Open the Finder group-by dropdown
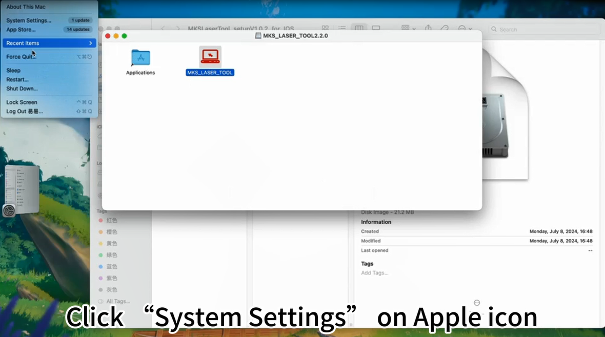This screenshot has width=605, height=337. 408,28
